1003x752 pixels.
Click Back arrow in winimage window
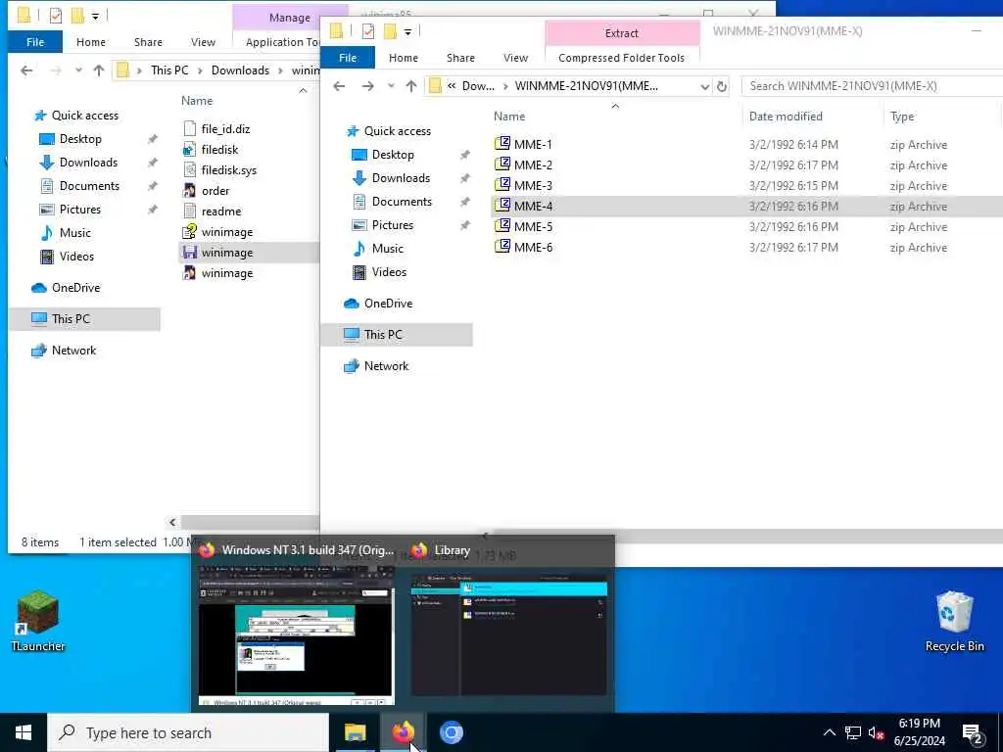(26, 70)
